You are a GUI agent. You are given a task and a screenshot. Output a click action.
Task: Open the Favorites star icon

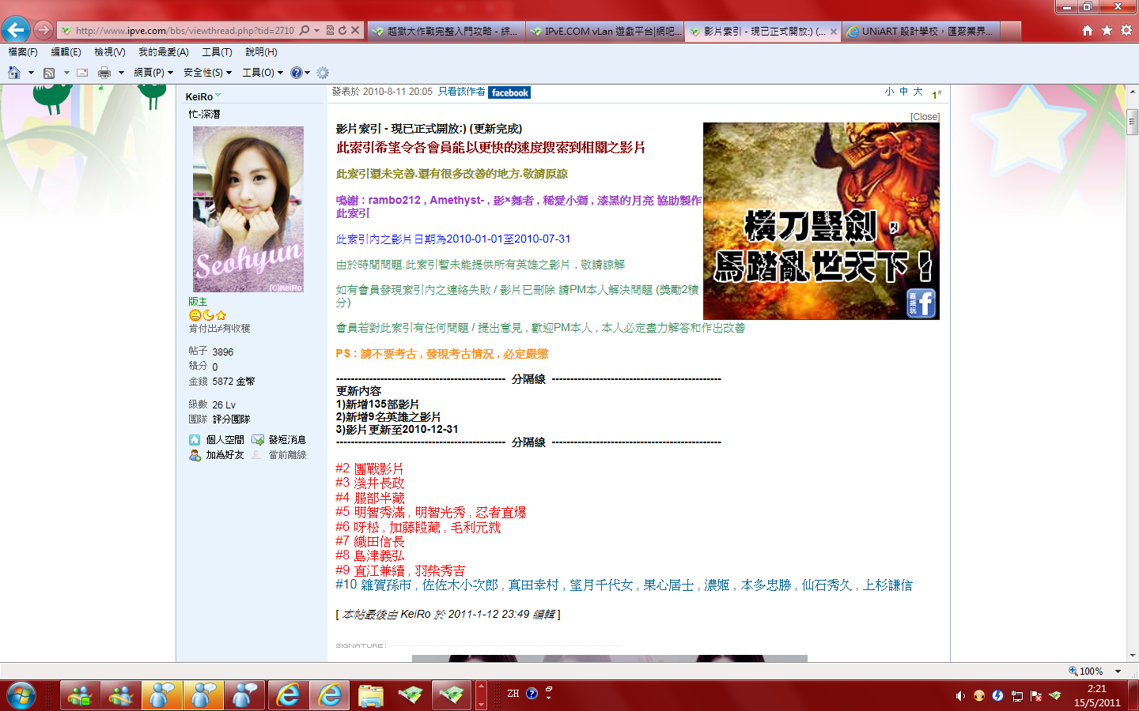[1107, 30]
